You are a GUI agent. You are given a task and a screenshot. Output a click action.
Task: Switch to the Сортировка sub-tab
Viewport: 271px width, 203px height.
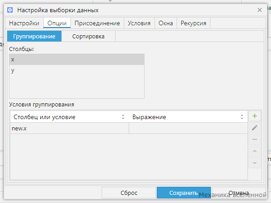pyautogui.click(x=89, y=37)
